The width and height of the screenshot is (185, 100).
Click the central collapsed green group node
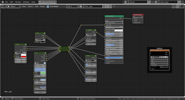tap(64, 49)
